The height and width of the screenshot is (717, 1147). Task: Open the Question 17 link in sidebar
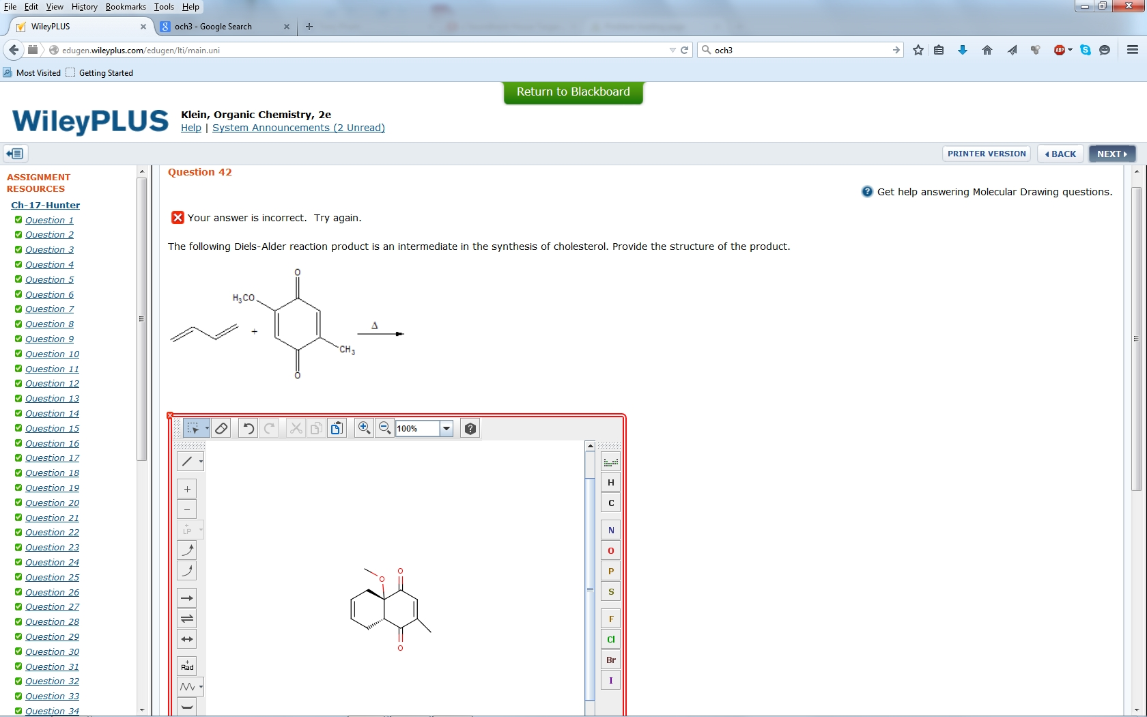click(52, 458)
